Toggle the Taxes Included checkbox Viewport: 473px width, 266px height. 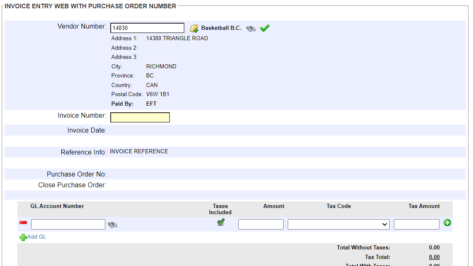(x=221, y=222)
